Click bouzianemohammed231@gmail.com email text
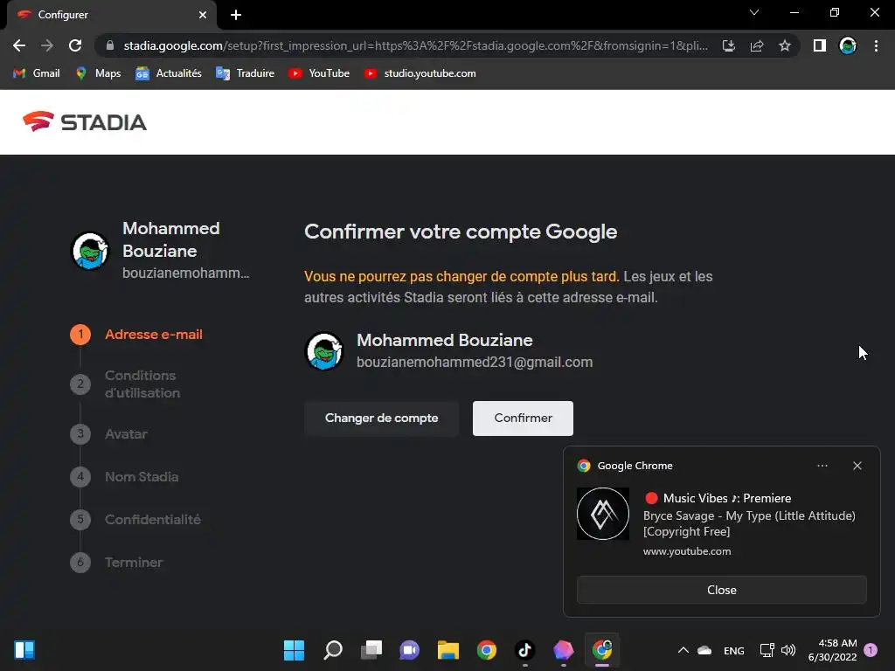The width and height of the screenshot is (895, 671). [475, 363]
